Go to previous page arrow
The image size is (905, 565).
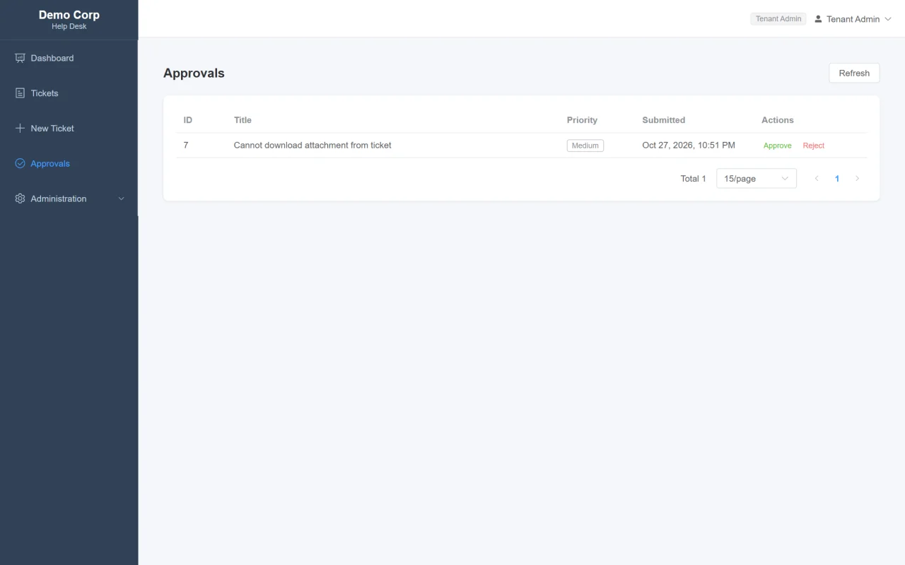817,179
